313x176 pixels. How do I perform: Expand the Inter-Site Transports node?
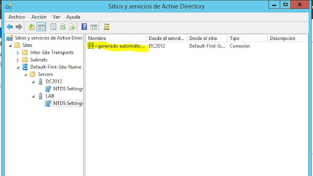18,53
